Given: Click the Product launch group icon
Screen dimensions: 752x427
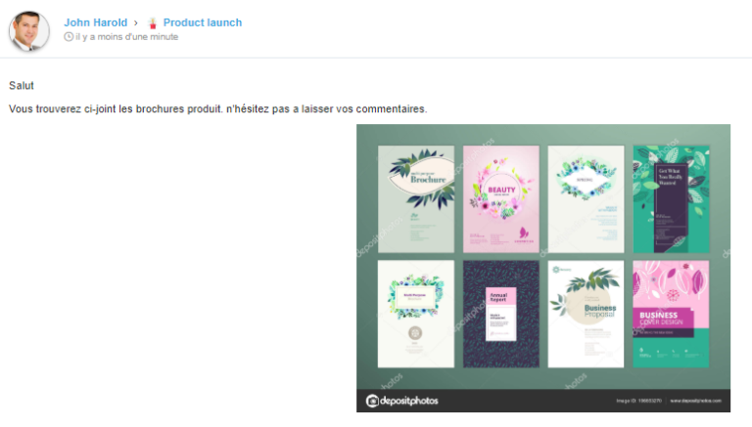Looking at the screenshot, I should pyautogui.click(x=153, y=23).
